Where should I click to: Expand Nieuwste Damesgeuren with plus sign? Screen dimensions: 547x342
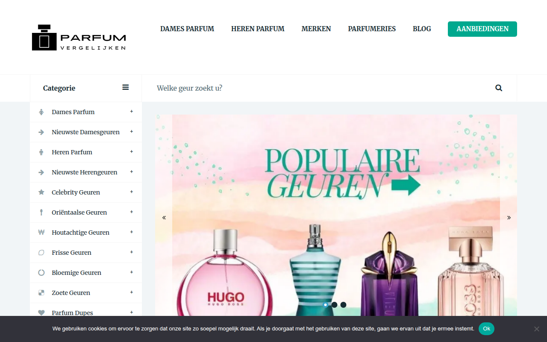[132, 132]
